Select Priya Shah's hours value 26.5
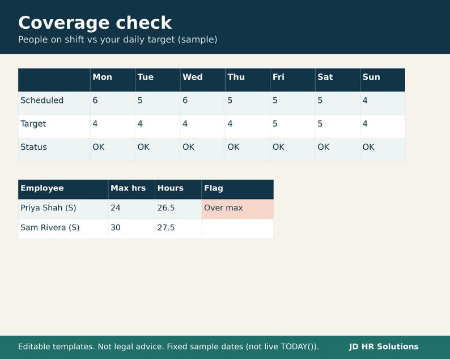 click(178, 209)
